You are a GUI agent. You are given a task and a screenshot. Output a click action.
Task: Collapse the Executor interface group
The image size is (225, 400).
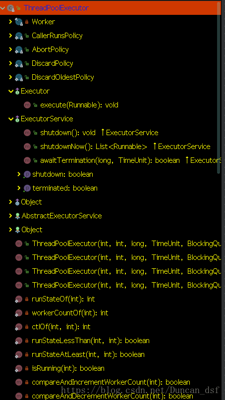click(11, 91)
